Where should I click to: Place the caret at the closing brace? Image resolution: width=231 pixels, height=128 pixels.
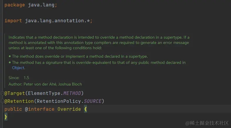point(6,117)
